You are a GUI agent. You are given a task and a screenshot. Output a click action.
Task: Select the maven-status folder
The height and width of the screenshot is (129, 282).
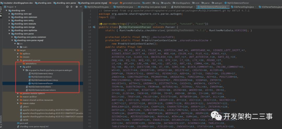(29, 103)
